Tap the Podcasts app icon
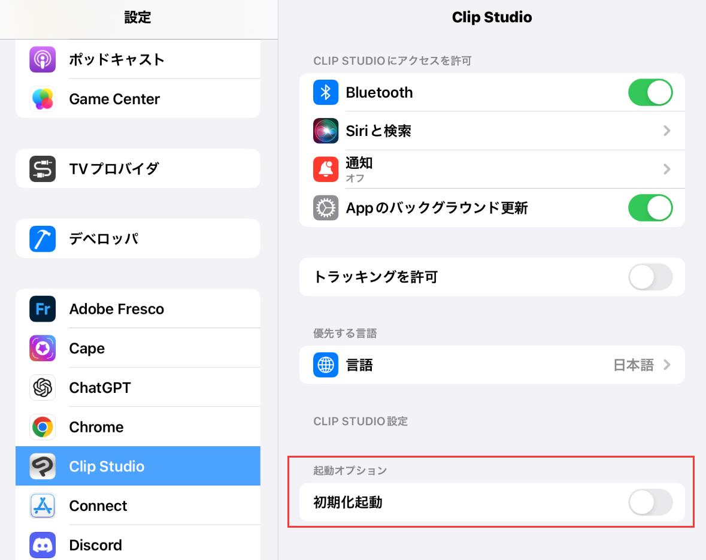Viewport: 706px width, 560px height. click(x=43, y=59)
